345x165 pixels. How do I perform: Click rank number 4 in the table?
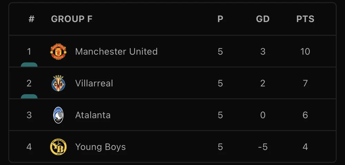click(x=29, y=147)
